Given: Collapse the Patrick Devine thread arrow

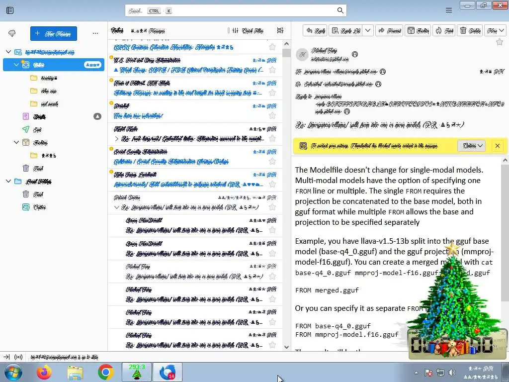Looking at the screenshot, I should 117,207.
